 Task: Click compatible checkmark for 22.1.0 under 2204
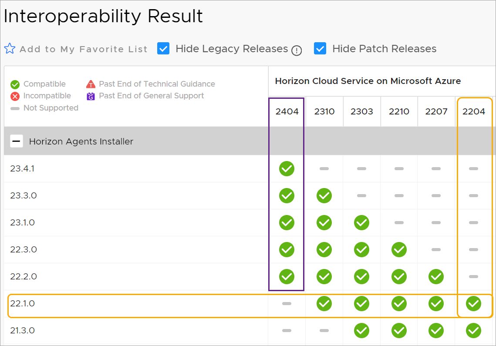[x=473, y=304]
